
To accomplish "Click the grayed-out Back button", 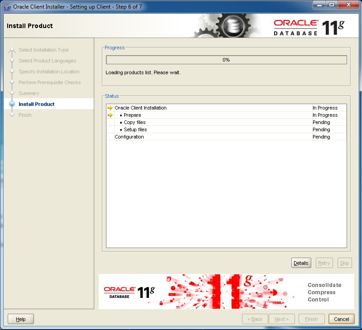I will point(255,319).
